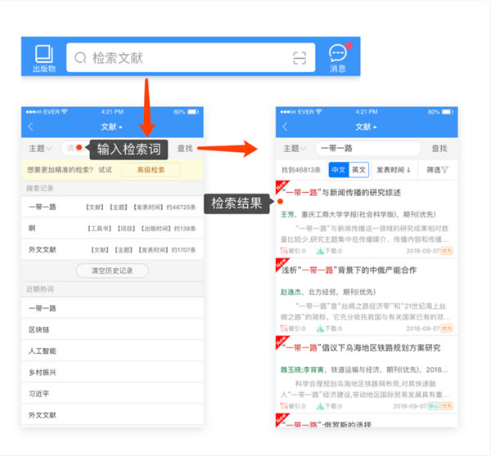This screenshot has width=491, height=456.
Task: Click 找到46813条 result count
Action: (x=301, y=170)
